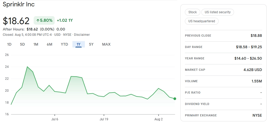
Task: Select the 5D time range tab
Action: (x=22, y=44)
